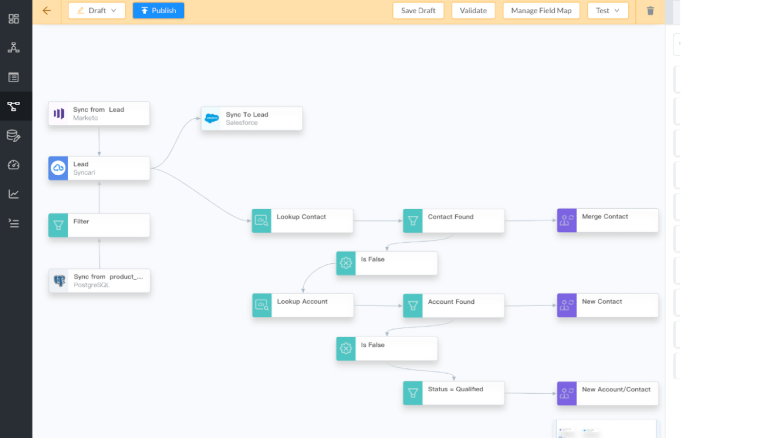780x438 pixels.
Task: Open the database edit icon in sidebar
Action: [x=14, y=136]
